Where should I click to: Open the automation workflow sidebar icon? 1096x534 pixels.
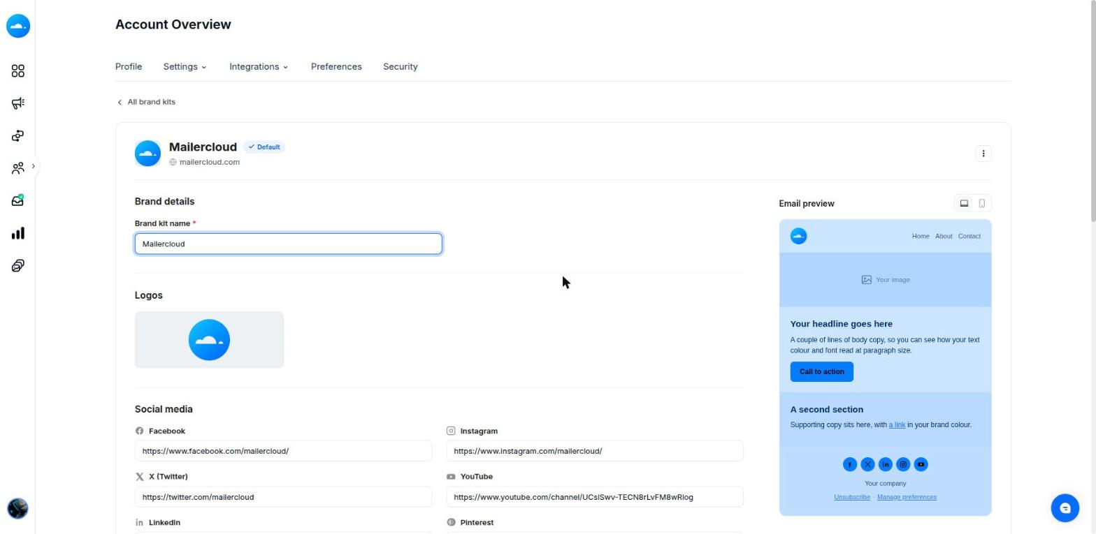coord(18,135)
